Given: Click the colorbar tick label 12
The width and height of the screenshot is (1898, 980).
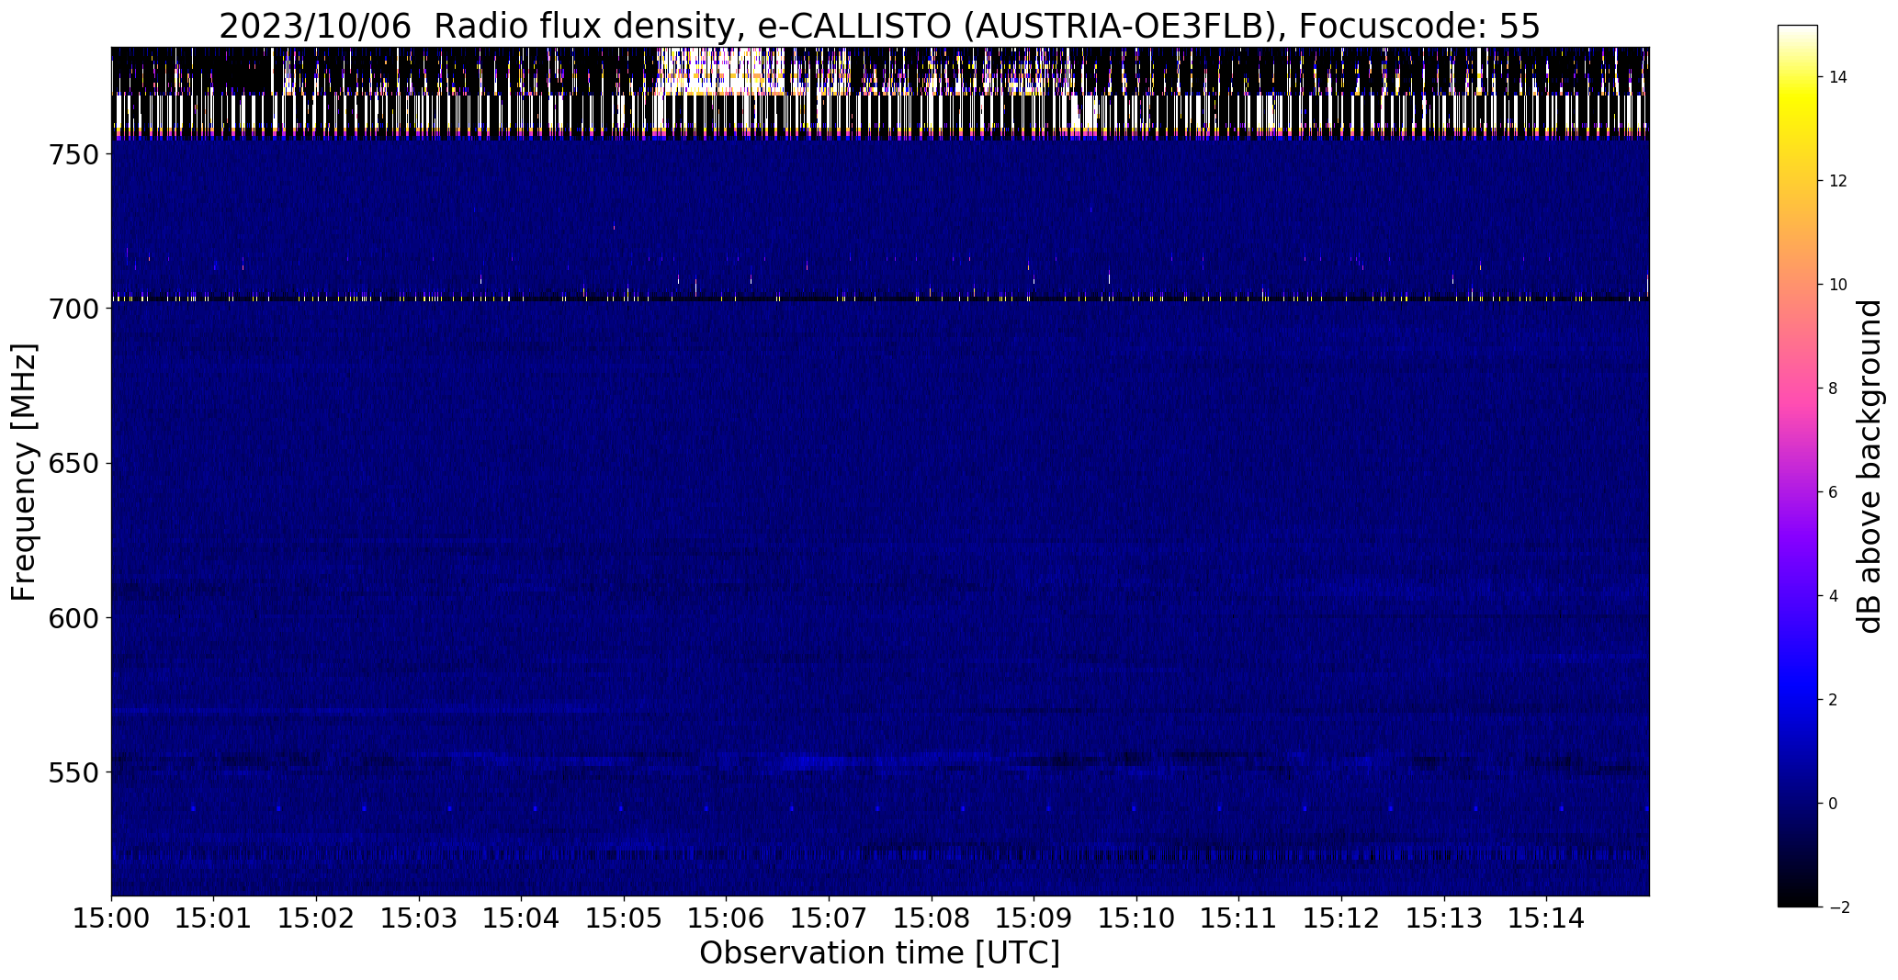Looking at the screenshot, I should tap(1838, 181).
